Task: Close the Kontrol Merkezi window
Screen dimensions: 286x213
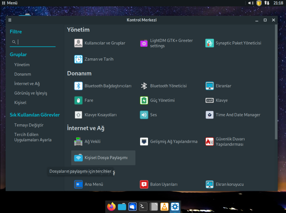Action: click(274, 20)
